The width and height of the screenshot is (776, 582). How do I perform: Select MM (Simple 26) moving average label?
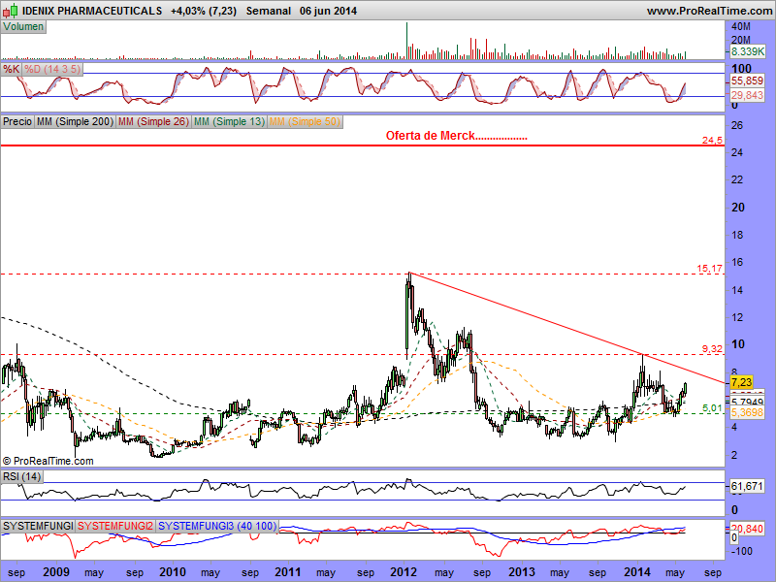(153, 121)
